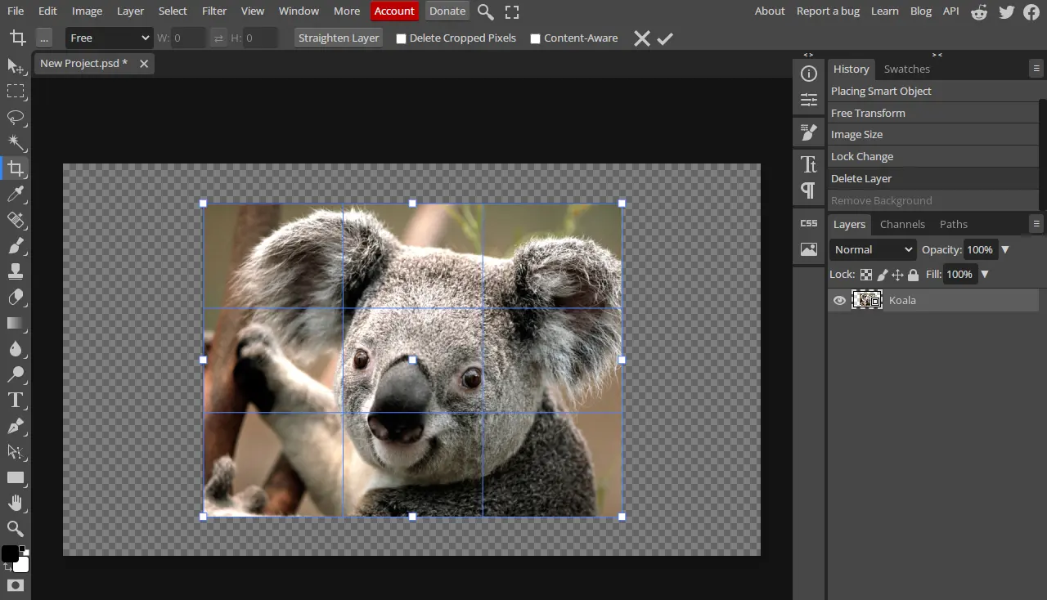Viewport: 1047px width, 600px height.
Task: Cancel the crop with X icon
Action: point(642,38)
